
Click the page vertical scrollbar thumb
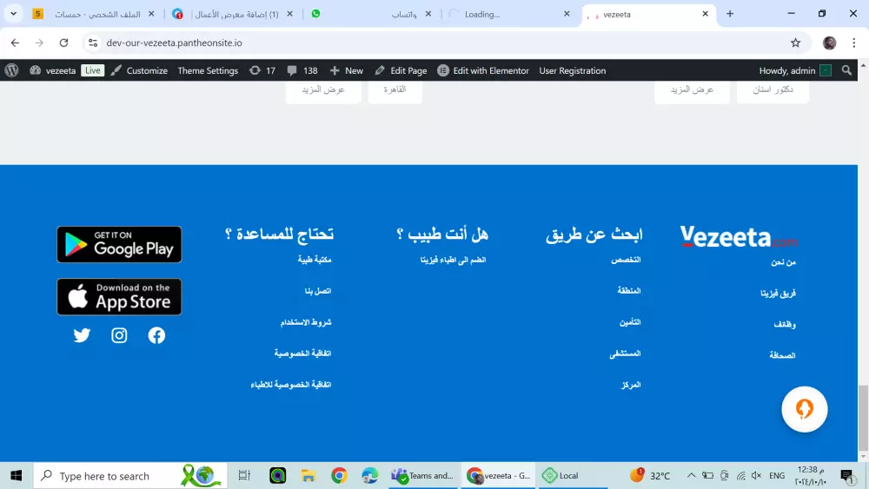863,418
